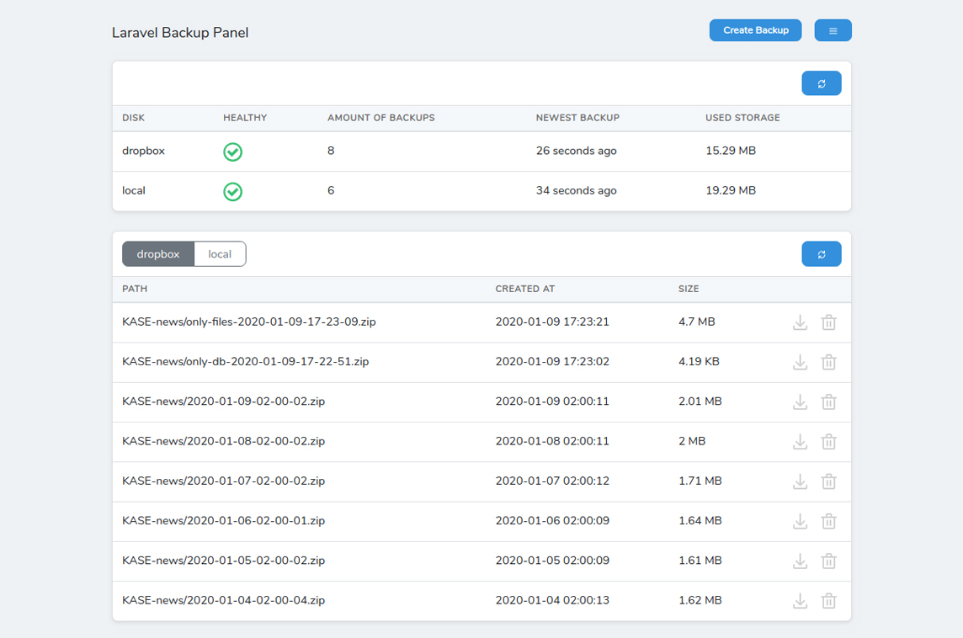Download only-files-2020-01-09-17-23-09.zip backup

800,322
